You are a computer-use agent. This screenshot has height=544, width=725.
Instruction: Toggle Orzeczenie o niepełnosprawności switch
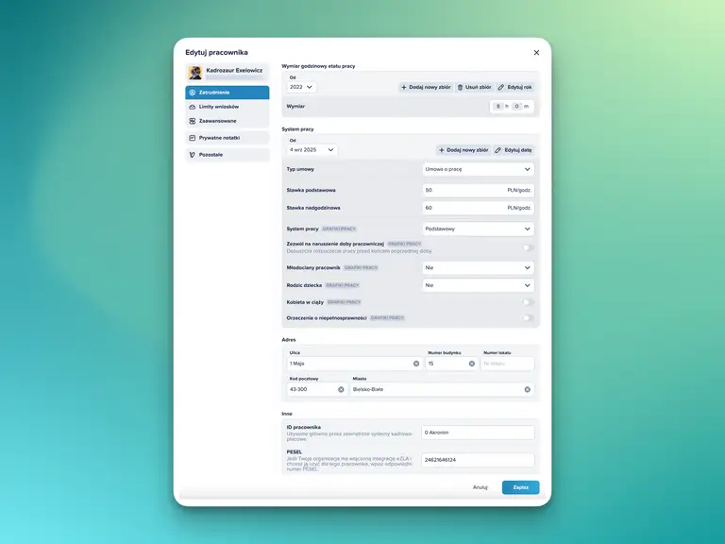tap(528, 318)
